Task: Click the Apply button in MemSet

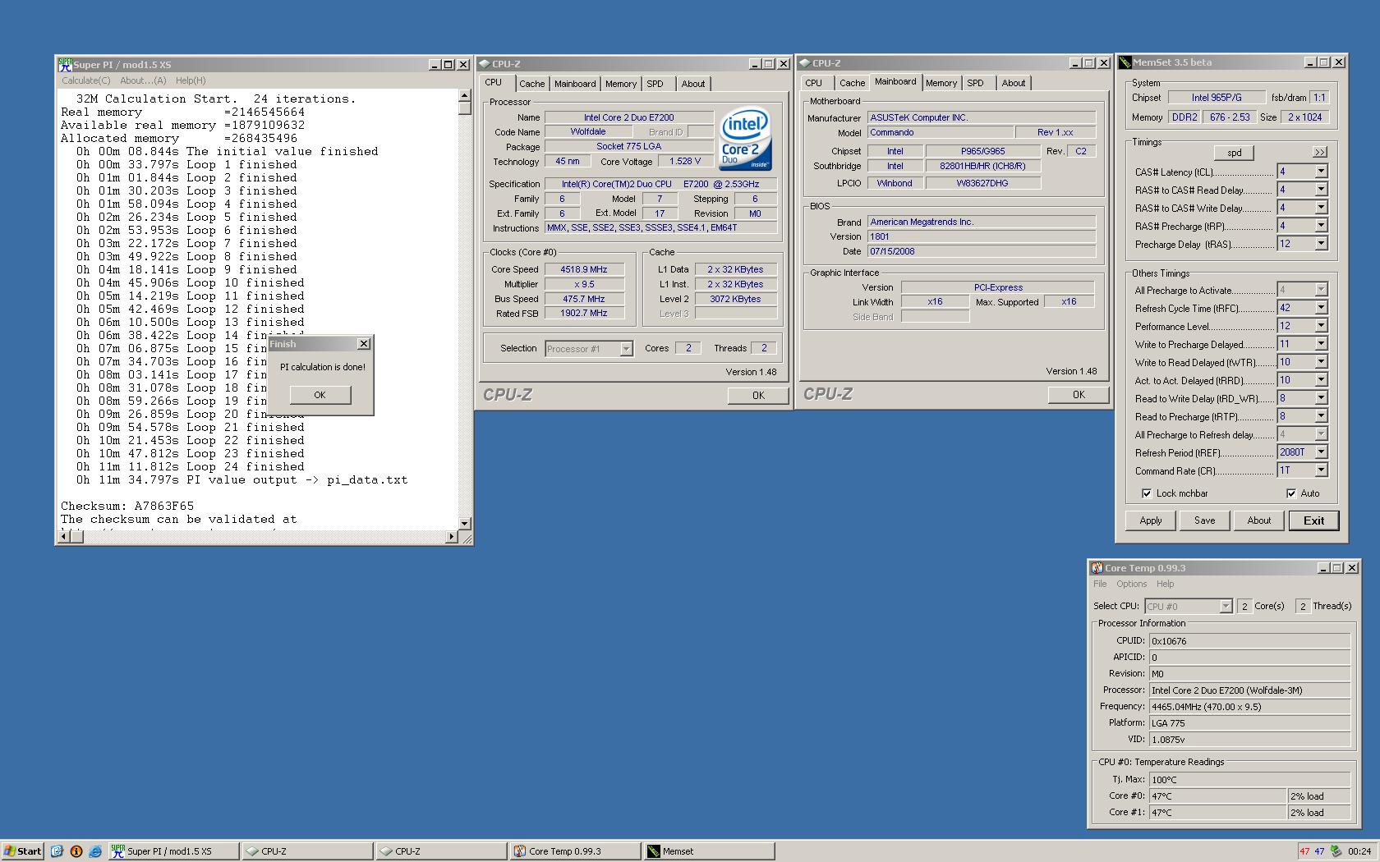Action: coord(1151,520)
